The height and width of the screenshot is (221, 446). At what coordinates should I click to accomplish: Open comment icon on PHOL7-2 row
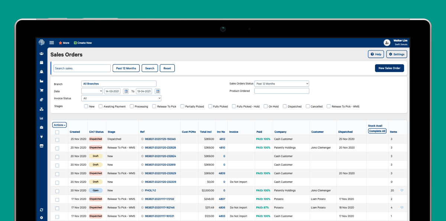pyautogui.click(x=402, y=190)
